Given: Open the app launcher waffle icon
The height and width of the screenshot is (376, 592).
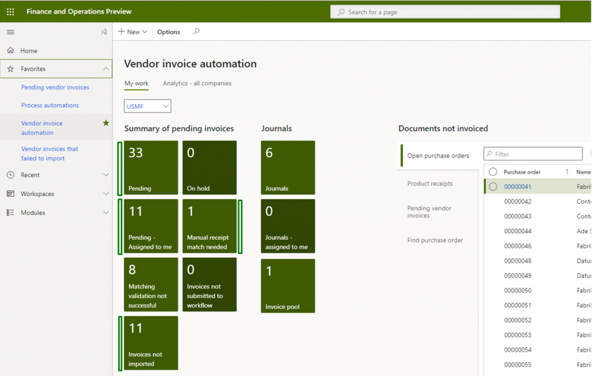Looking at the screenshot, I should (x=10, y=12).
